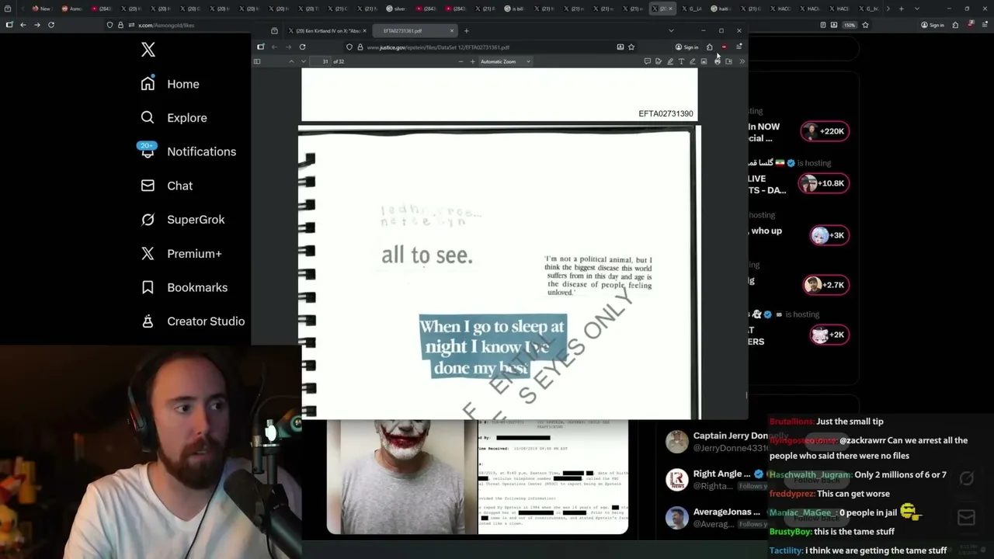
Task: Zoom out the PDF with minus button
Action: (x=461, y=61)
